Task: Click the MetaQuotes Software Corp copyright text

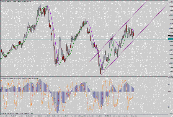Action: pyautogui.click(x=17, y=114)
